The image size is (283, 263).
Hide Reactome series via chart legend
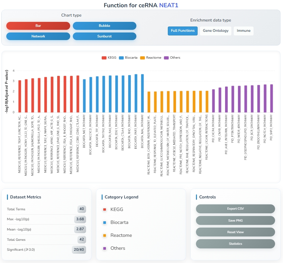[151, 58]
